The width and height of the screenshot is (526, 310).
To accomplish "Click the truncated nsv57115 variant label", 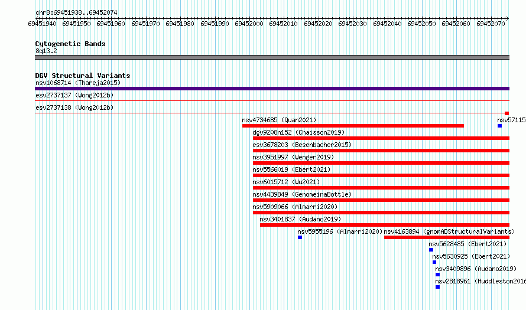I will click(x=512, y=120).
